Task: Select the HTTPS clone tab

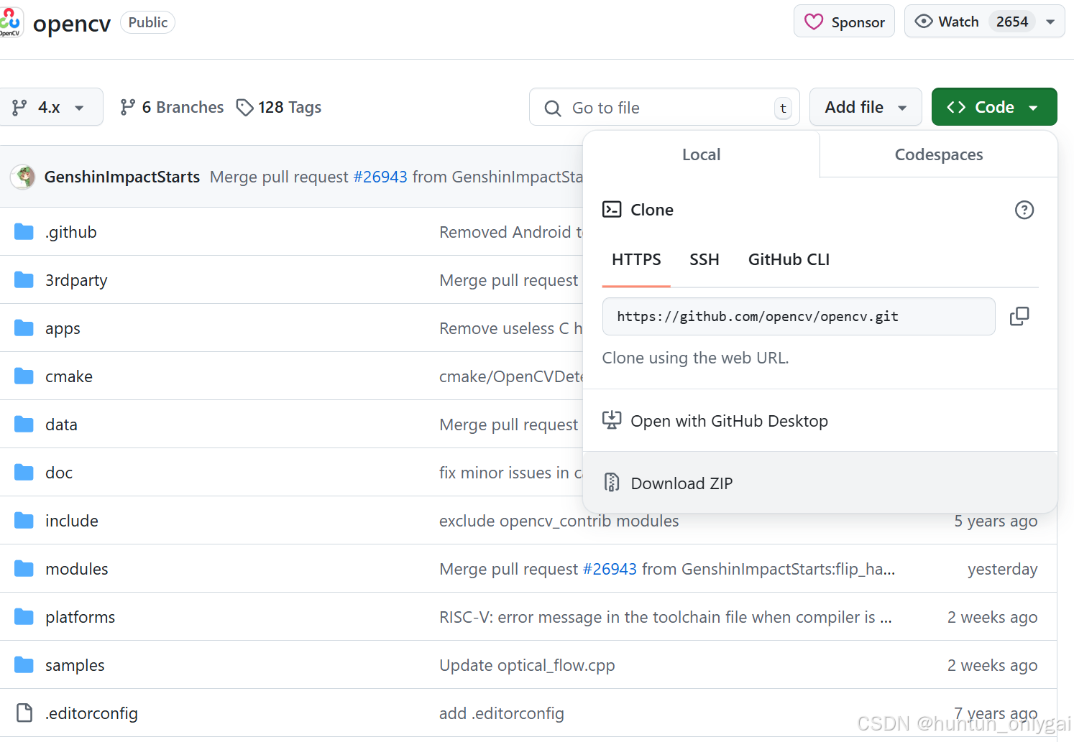Action: coord(636,259)
